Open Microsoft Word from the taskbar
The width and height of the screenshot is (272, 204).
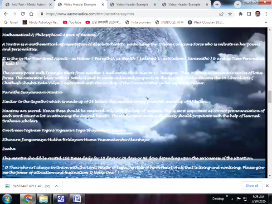point(77,198)
